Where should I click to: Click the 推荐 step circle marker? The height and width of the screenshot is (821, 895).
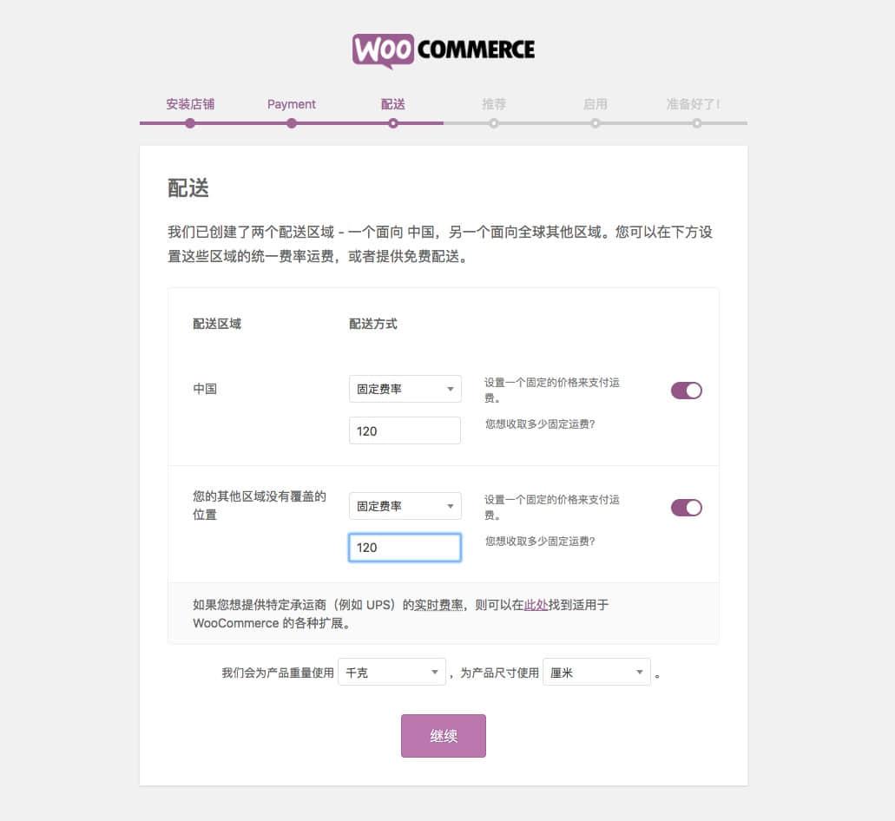tap(494, 123)
